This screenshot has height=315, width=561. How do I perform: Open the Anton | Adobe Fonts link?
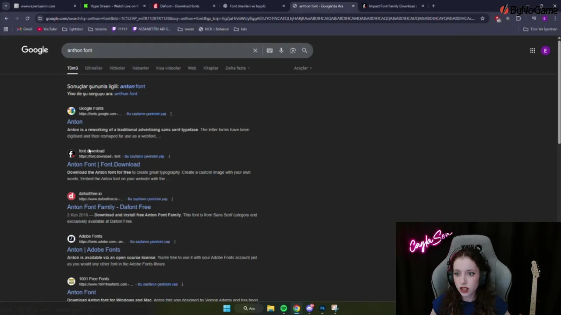[93, 250]
